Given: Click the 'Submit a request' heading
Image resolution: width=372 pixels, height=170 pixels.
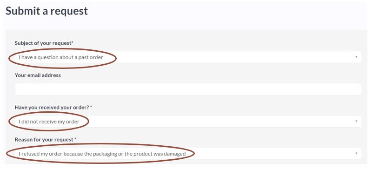Looking at the screenshot, I should [x=47, y=11].
